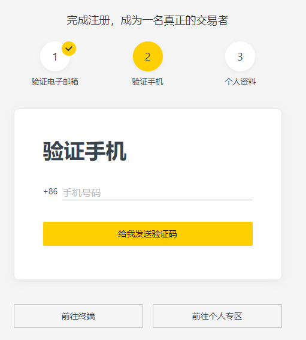Click the yellow checkmark badge on step 1
The width and height of the screenshot is (306, 340).
click(69, 49)
